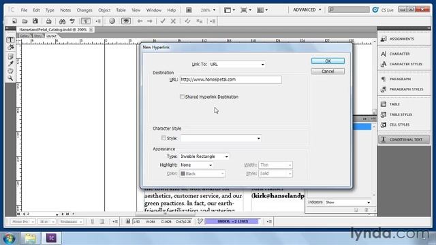Click the Open file folder icon
The width and height of the screenshot is (436, 245).
click(x=25, y=21)
